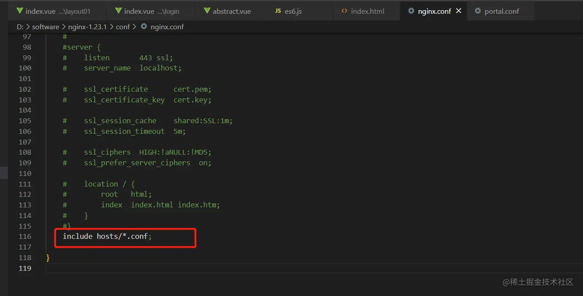Click the 'server_name localhost;' line
The image size is (583, 296).
point(122,68)
